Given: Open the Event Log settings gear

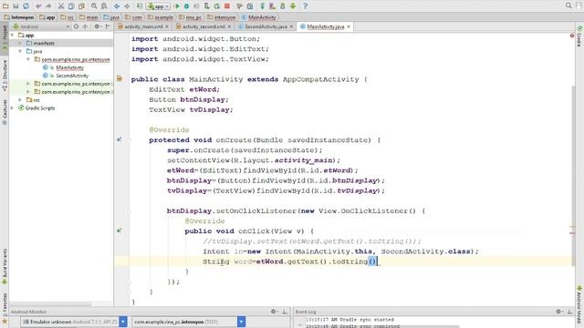Looking at the screenshot, I should (x=558, y=312).
